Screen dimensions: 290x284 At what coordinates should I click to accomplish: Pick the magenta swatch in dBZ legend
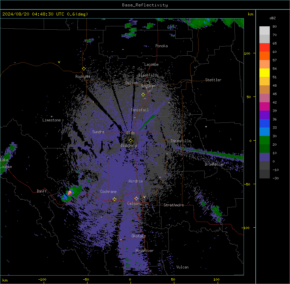pyautogui.click(x=264, y=106)
